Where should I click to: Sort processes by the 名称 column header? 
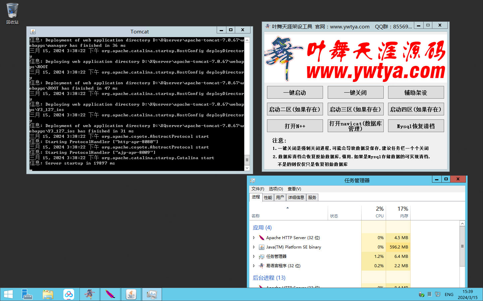pyautogui.click(x=288, y=213)
